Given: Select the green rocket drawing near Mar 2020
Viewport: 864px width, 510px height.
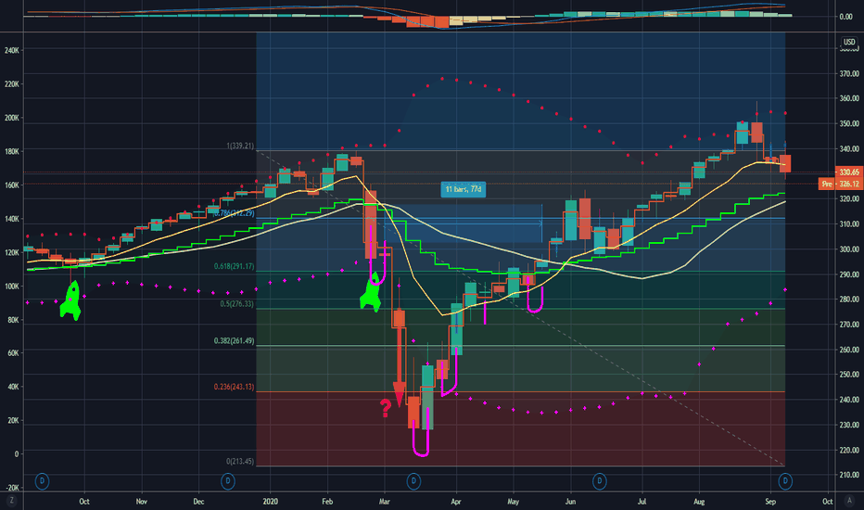Looking at the screenshot, I should pos(371,294).
